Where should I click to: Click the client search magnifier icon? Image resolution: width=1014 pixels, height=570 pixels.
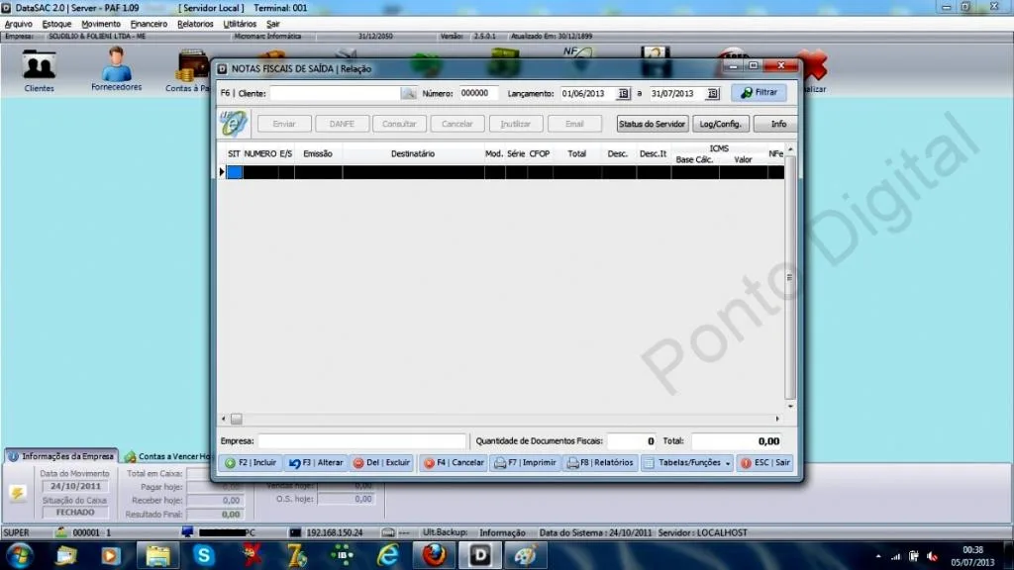[408, 93]
